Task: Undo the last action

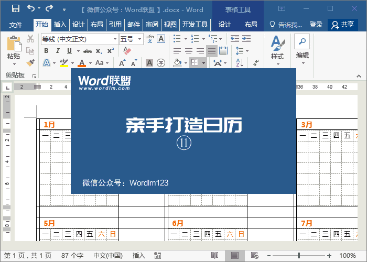Action: (x=31, y=8)
